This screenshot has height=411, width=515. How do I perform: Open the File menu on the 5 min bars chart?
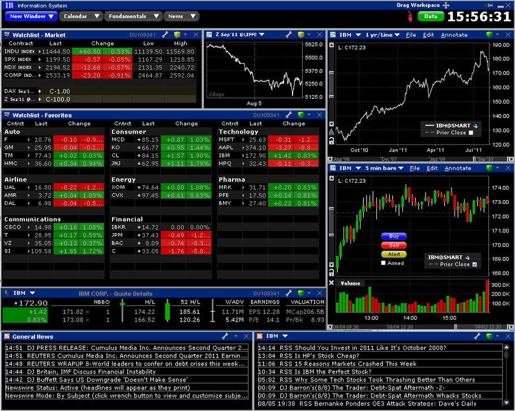pyautogui.click(x=414, y=168)
